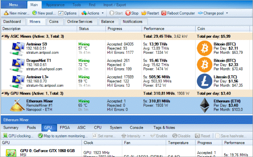The image size is (253, 157).
Task: Click the grayed Start icon
Action: [x=112, y=13]
